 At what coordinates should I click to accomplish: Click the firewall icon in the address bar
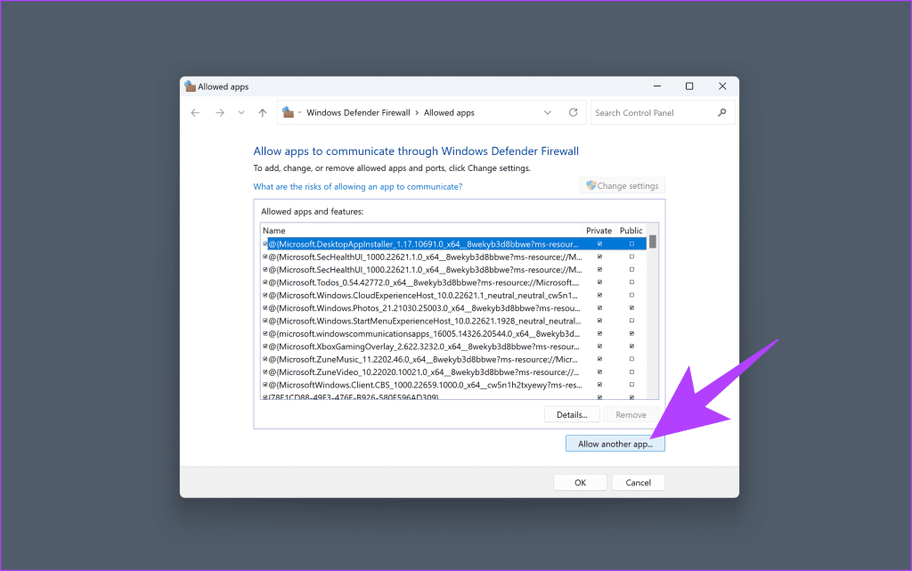coord(288,112)
